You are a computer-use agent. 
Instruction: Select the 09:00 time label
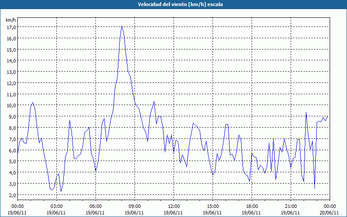pos(134,207)
